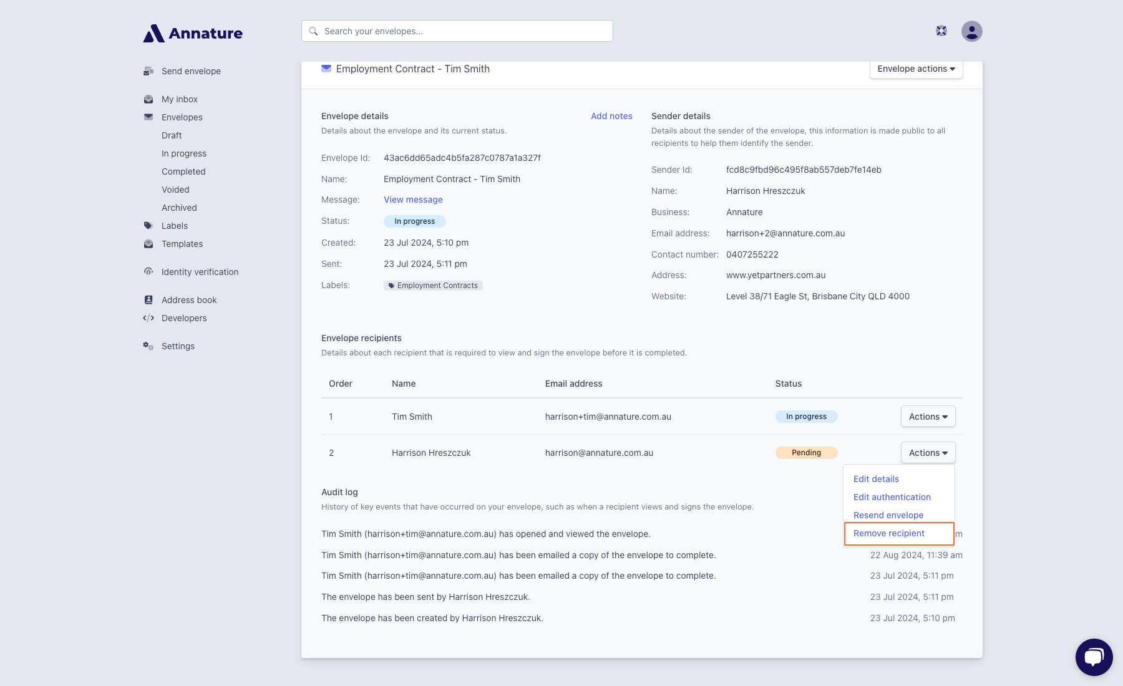
Task: Choose Edit details from the menu
Action: coord(876,479)
